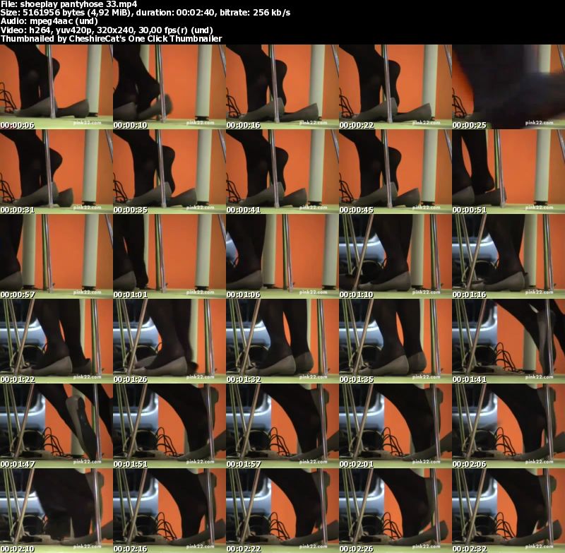The image size is (565, 553).
Task: Open the thumbnail labeled 00:00:31
Action: 56,172
